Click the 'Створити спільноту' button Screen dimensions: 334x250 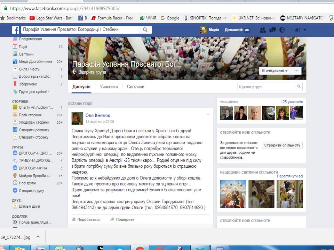click(x=282, y=145)
